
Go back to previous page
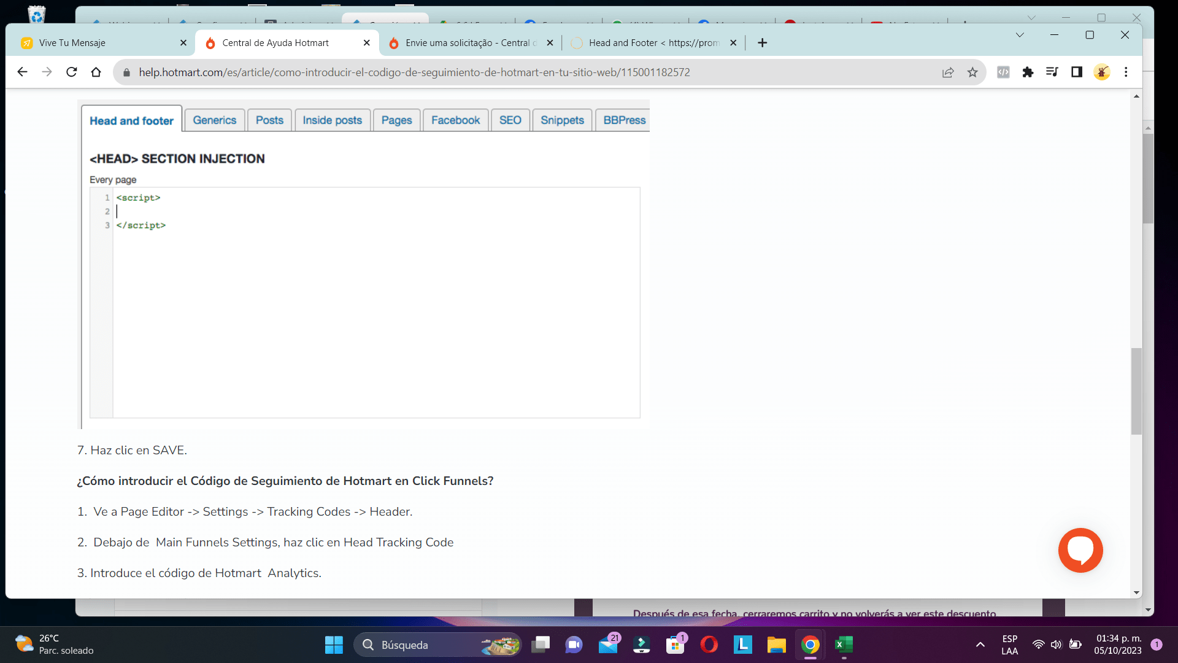click(22, 72)
